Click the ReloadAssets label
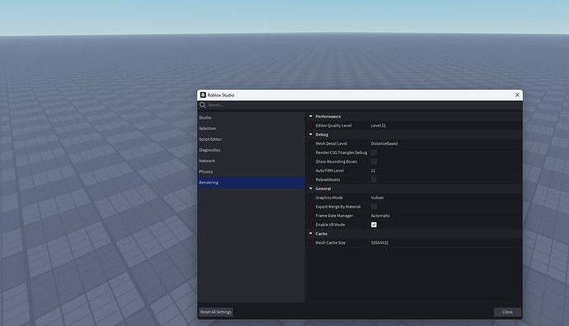This screenshot has height=326, width=569. point(327,179)
